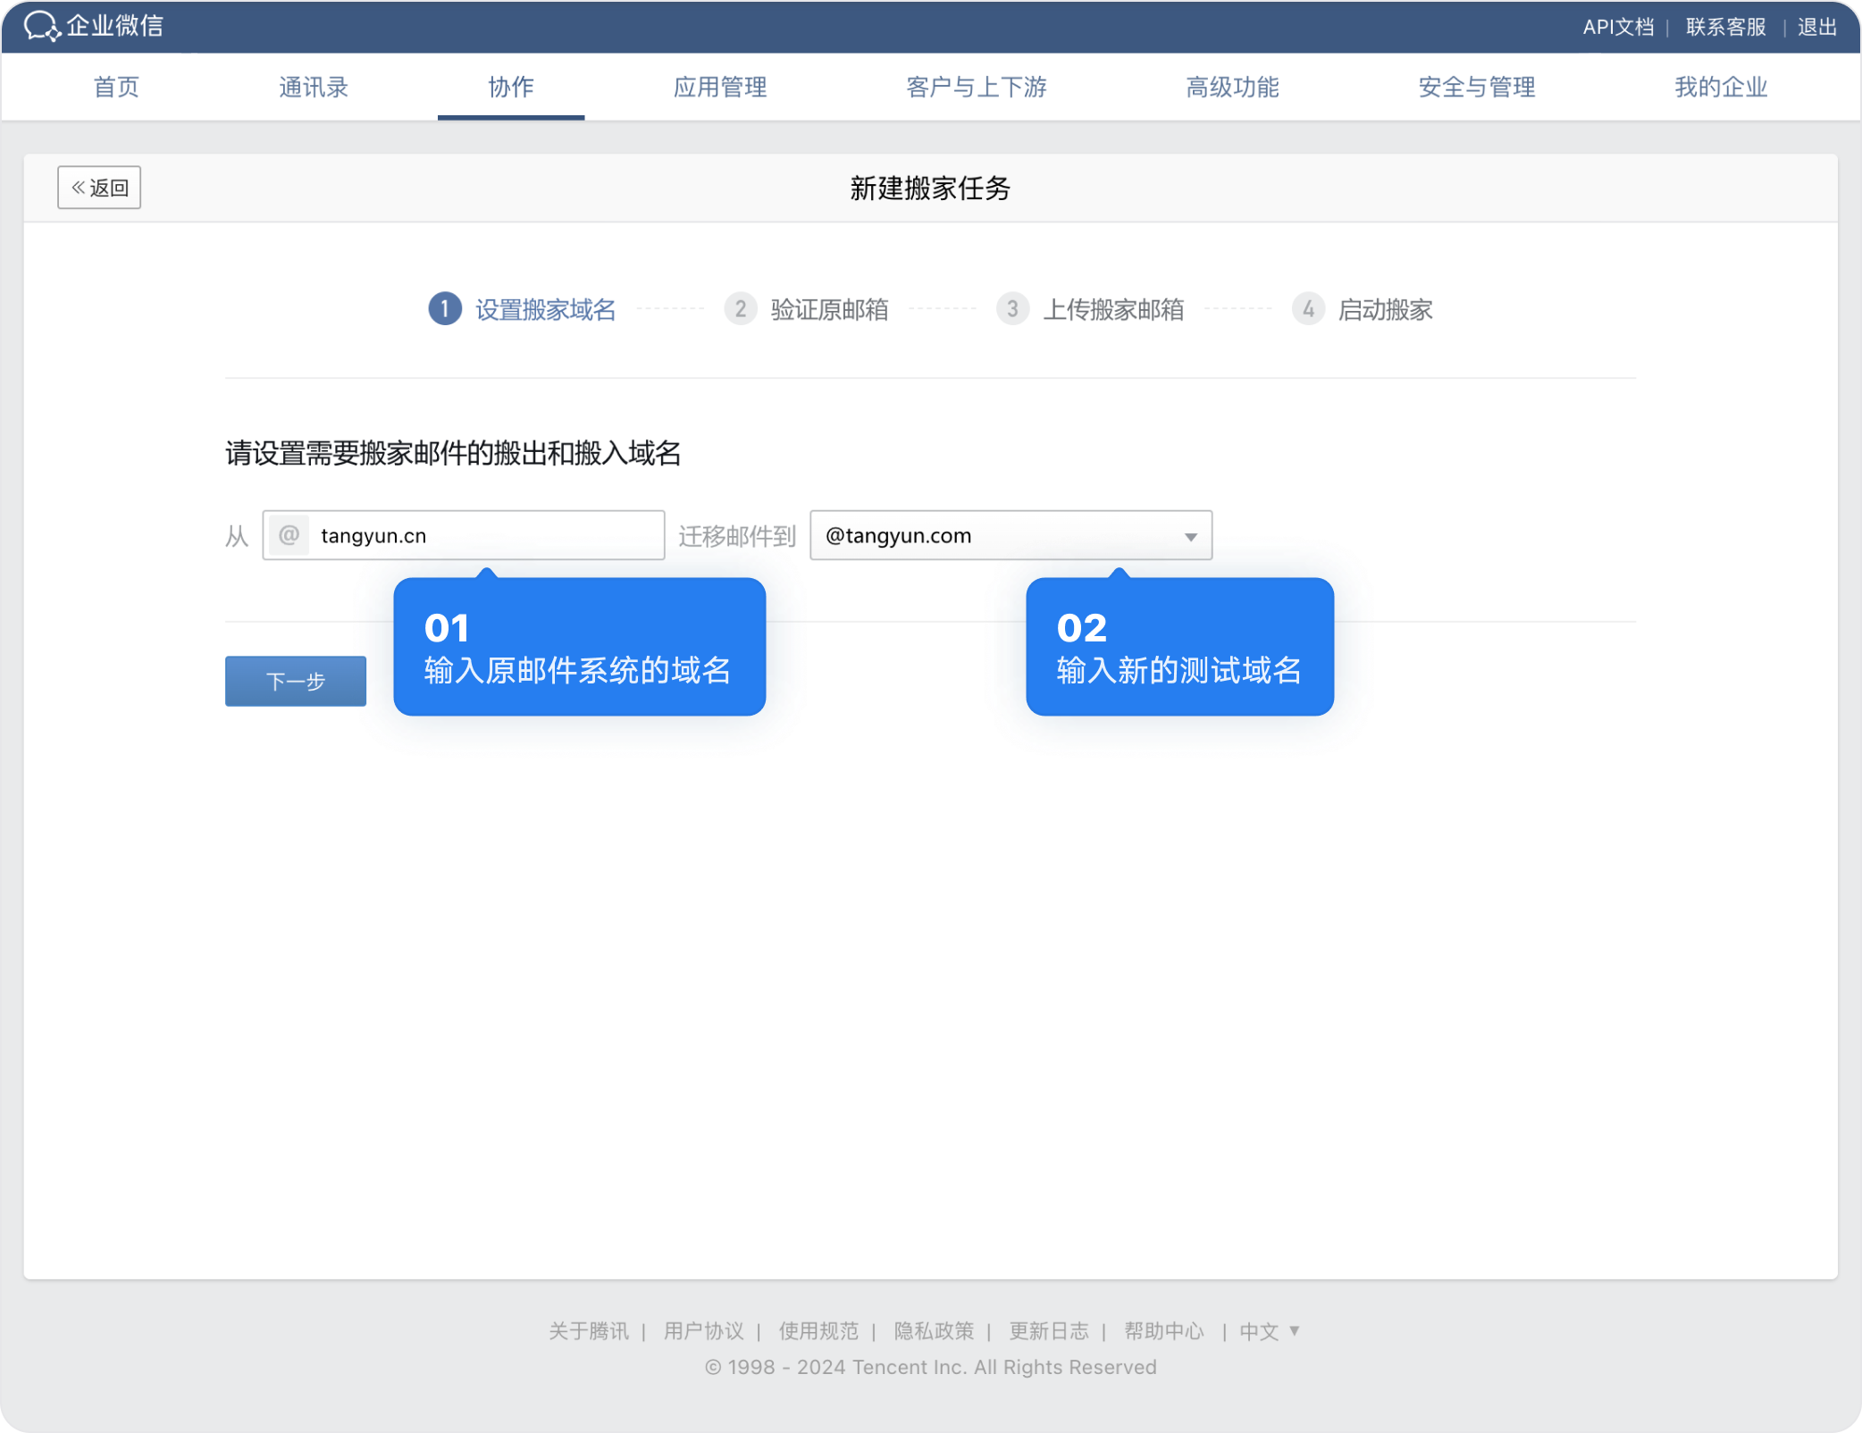The height and width of the screenshot is (1433, 1862).
Task: Open the API文档 link
Action: 1618,27
